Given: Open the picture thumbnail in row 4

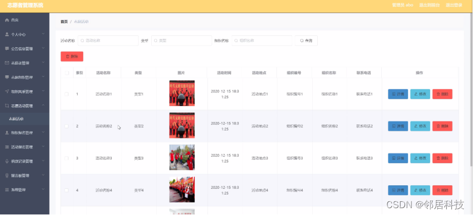Looking at the screenshot, I should point(182,189).
